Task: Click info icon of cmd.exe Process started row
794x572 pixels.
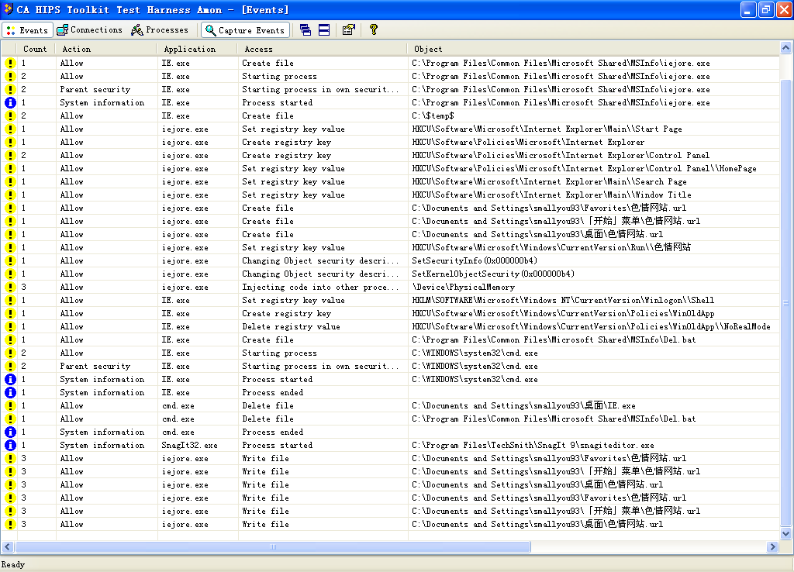Action: coord(10,379)
